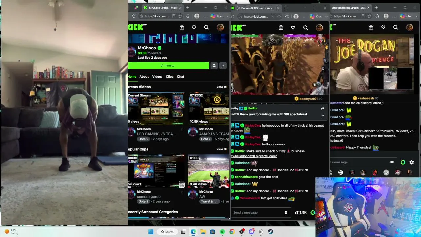Select the globe emote category in BradRichardson chat

341,172
